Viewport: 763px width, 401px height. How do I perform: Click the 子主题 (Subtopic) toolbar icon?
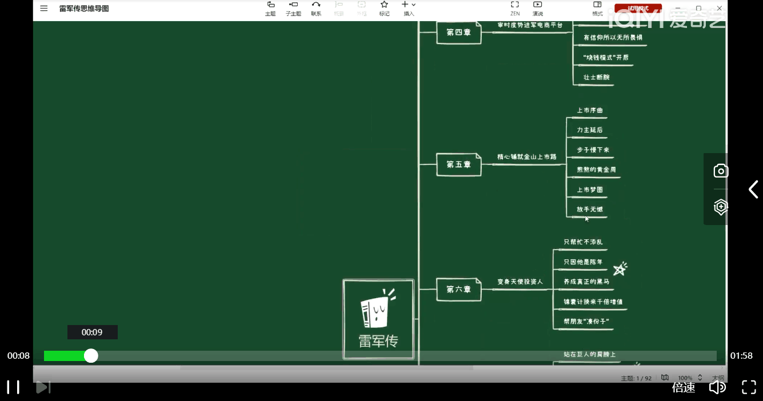(294, 9)
